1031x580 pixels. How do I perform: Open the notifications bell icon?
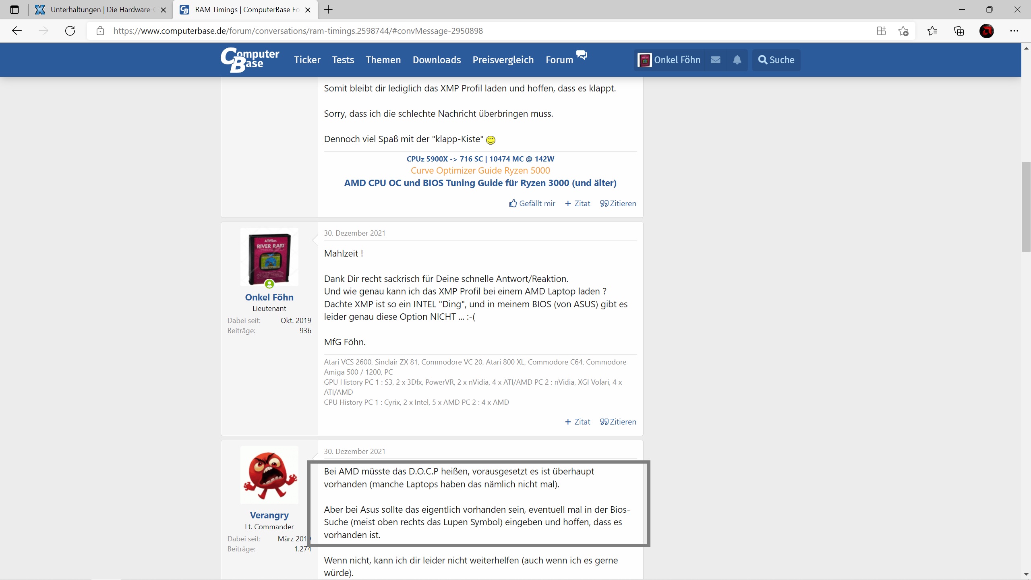[x=737, y=60]
